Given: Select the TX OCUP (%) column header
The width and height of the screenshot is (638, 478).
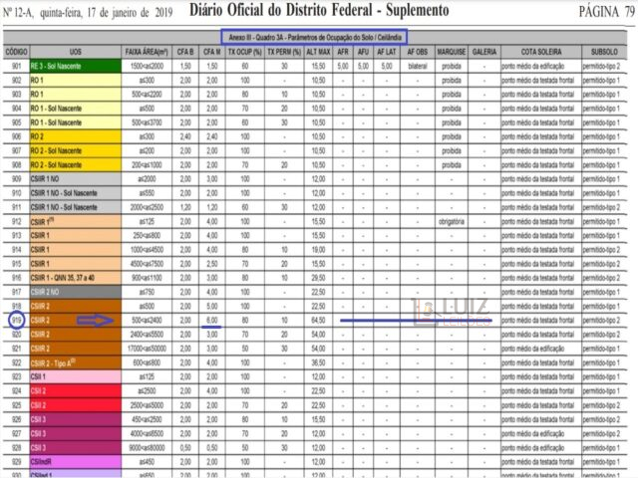Looking at the screenshot, I should pyautogui.click(x=245, y=52).
